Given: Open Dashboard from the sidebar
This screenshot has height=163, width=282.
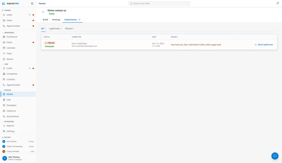Looking at the screenshot, I should (18, 37).
